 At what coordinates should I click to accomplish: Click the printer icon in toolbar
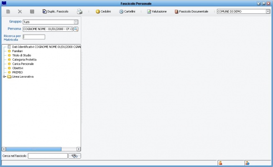pyautogui.click(x=79, y=12)
